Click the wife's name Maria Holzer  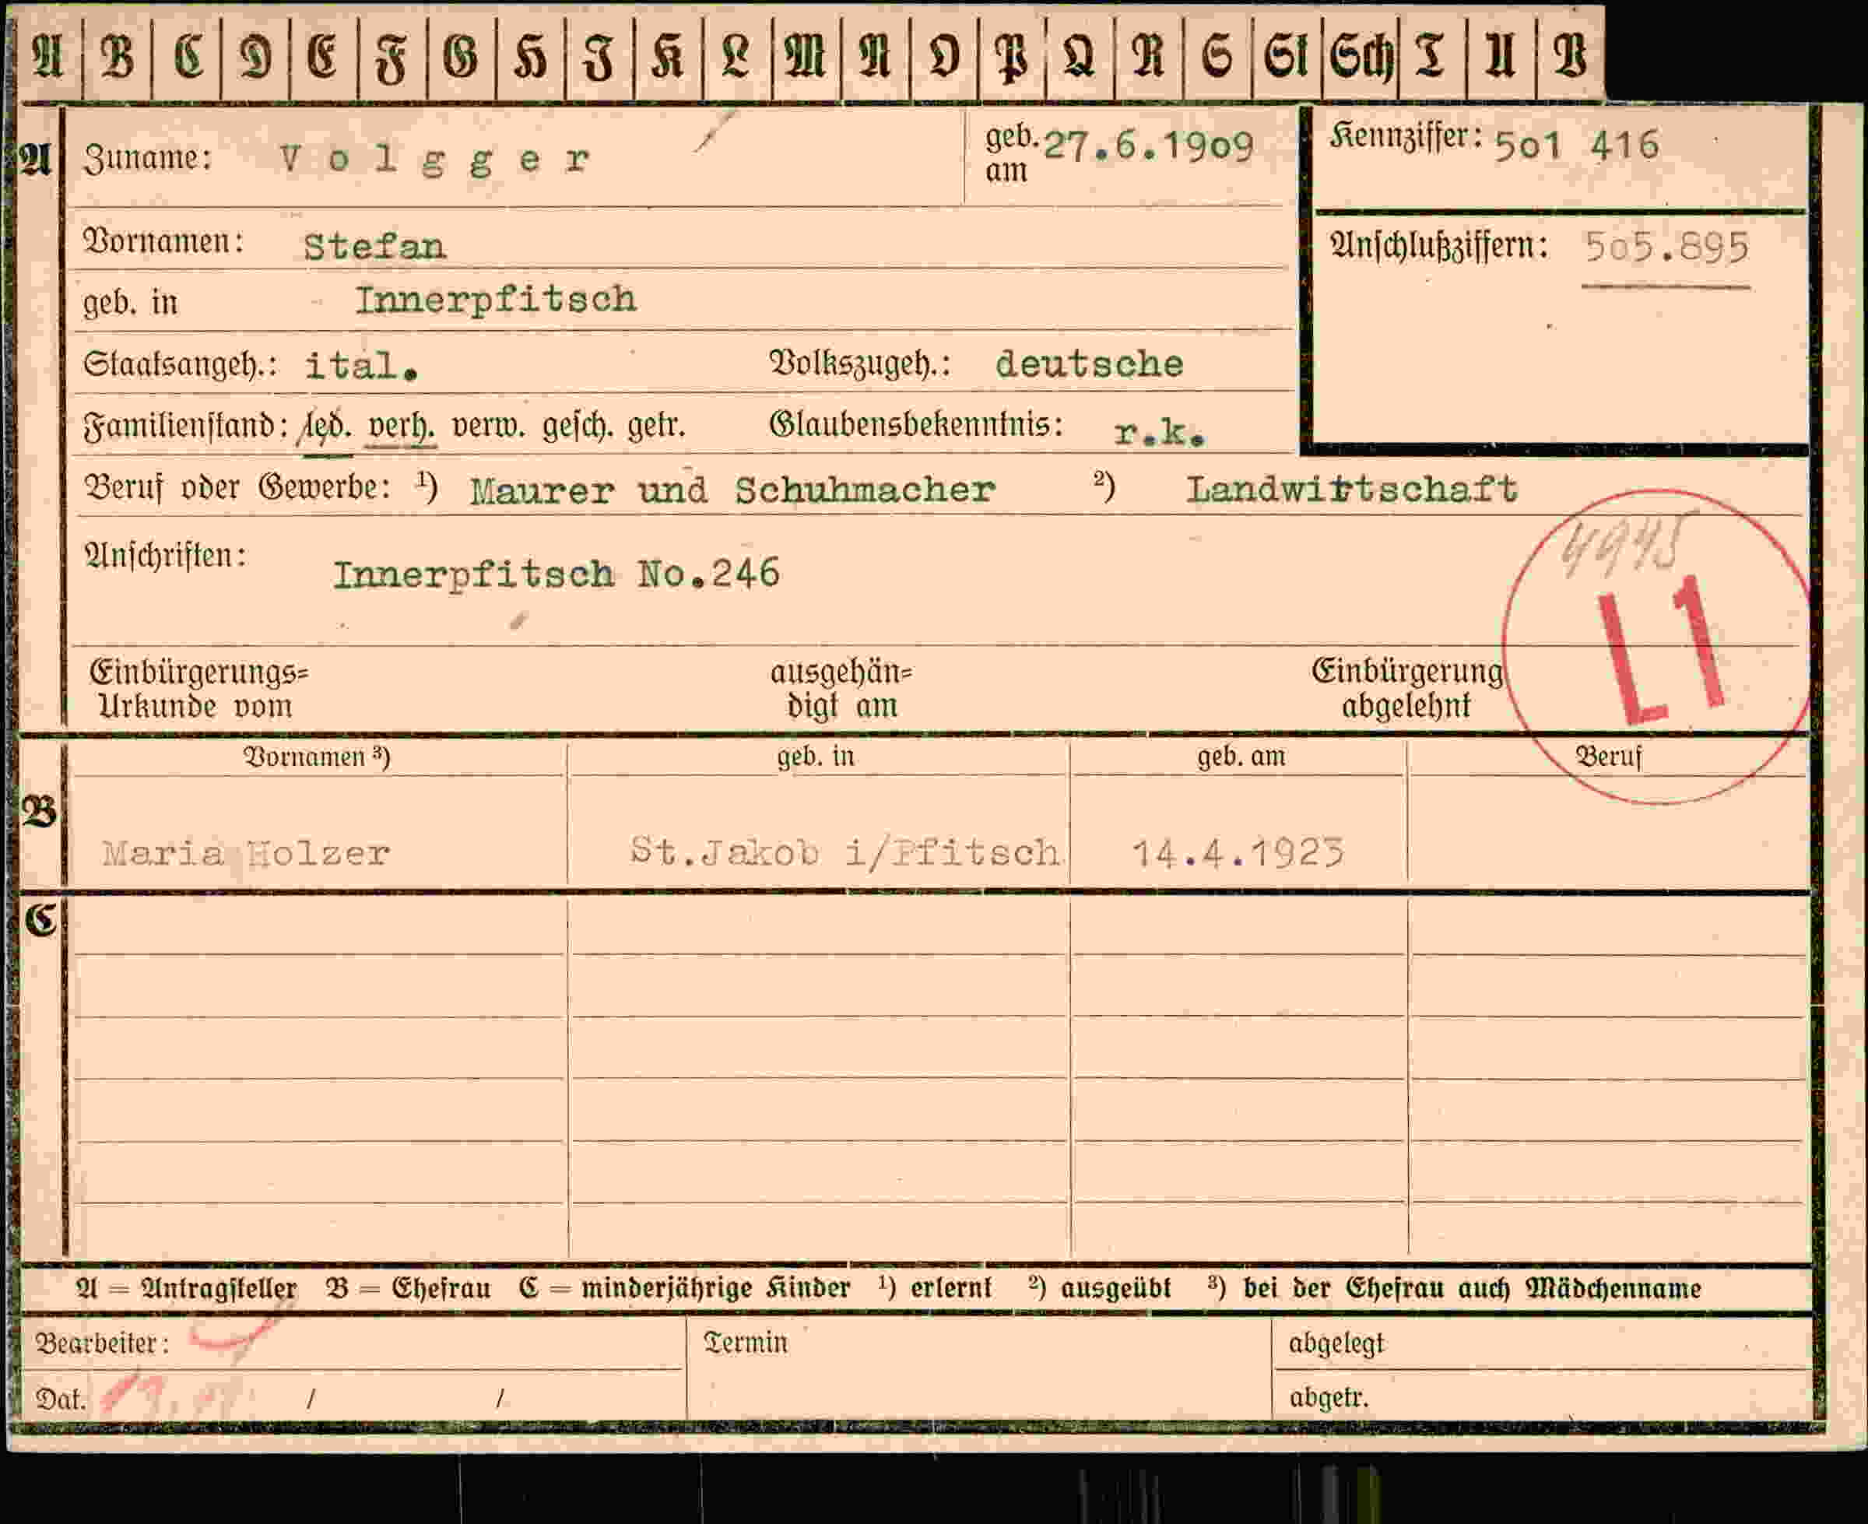pyautogui.click(x=247, y=853)
